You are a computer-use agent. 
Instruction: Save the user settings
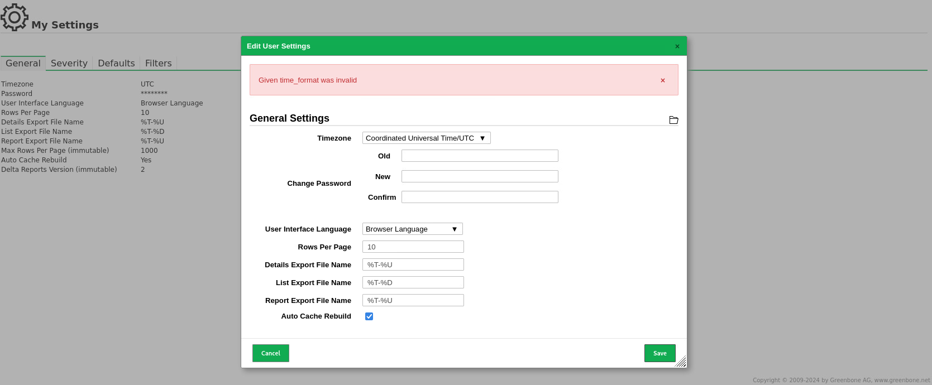point(660,353)
